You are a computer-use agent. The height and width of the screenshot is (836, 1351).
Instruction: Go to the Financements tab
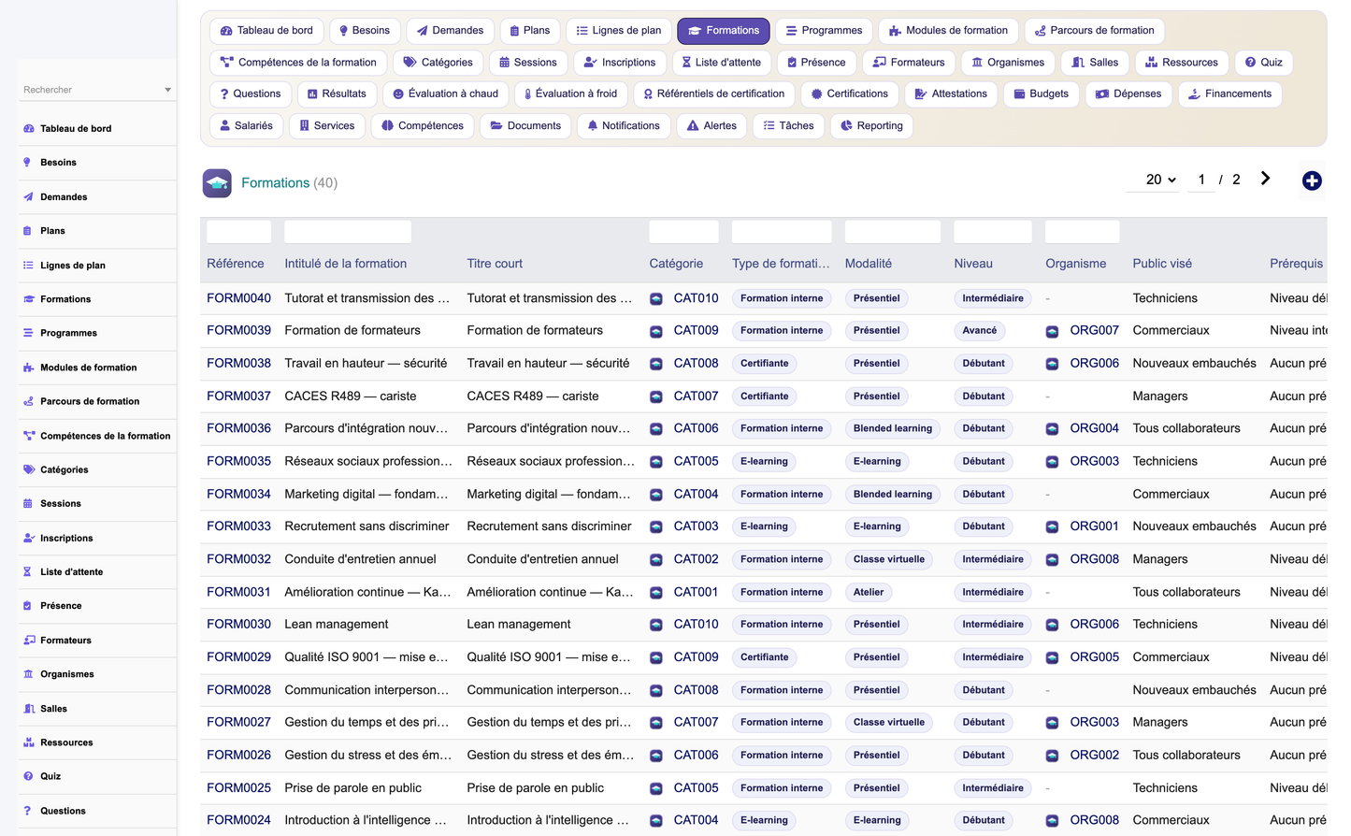point(1229,94)
